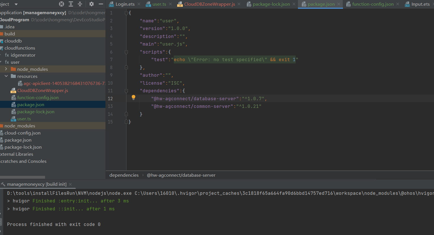Open root-level package-lock.json file
The width and height of the screenshot is (434, 235).
click(23, 147)
